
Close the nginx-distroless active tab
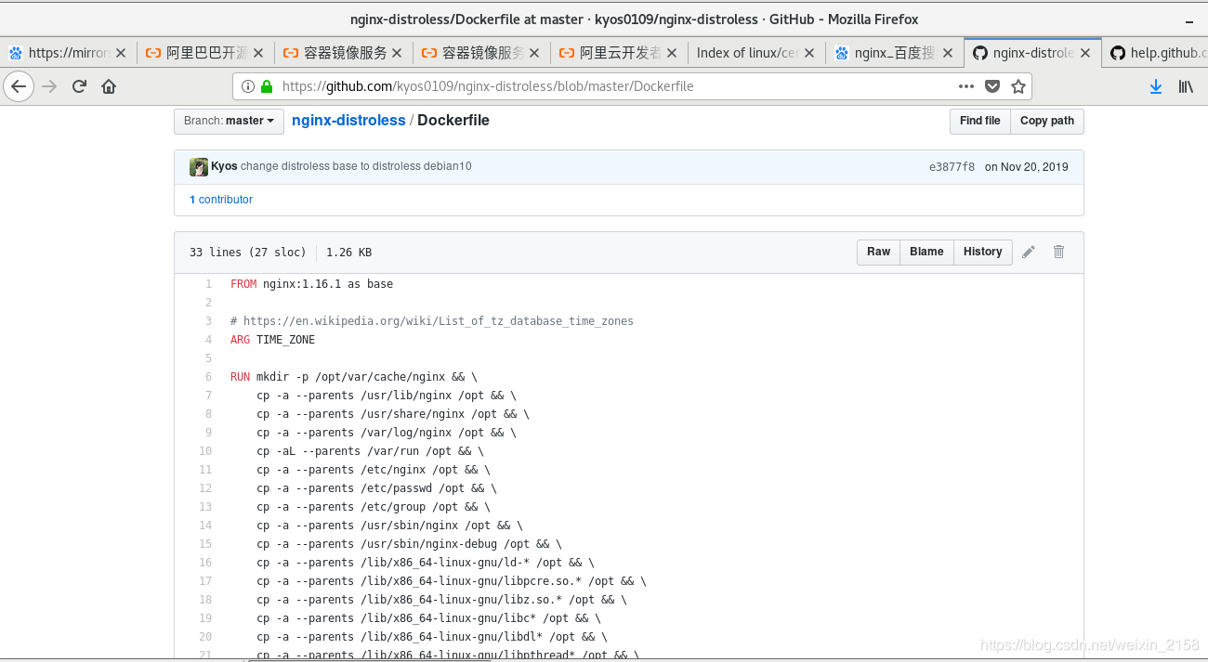[x=1085, y=53]
